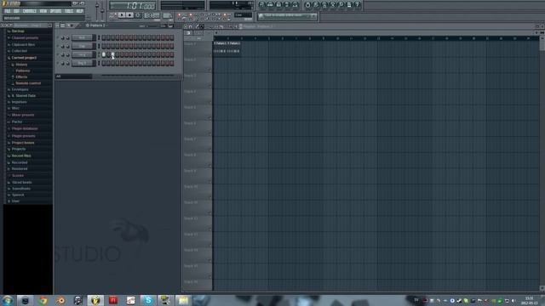Open the FILE menu

[8, 11]
